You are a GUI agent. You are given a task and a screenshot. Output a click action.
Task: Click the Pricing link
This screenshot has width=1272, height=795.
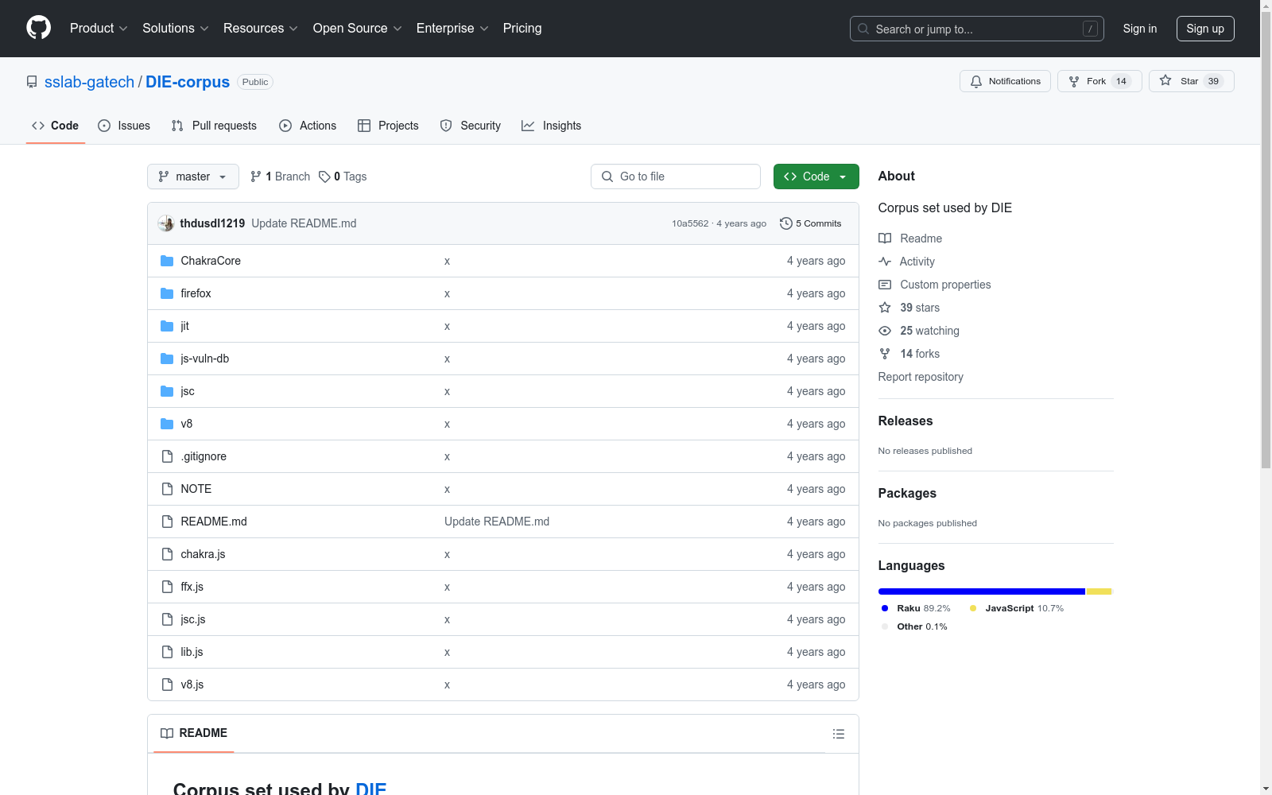click(522, 28)
